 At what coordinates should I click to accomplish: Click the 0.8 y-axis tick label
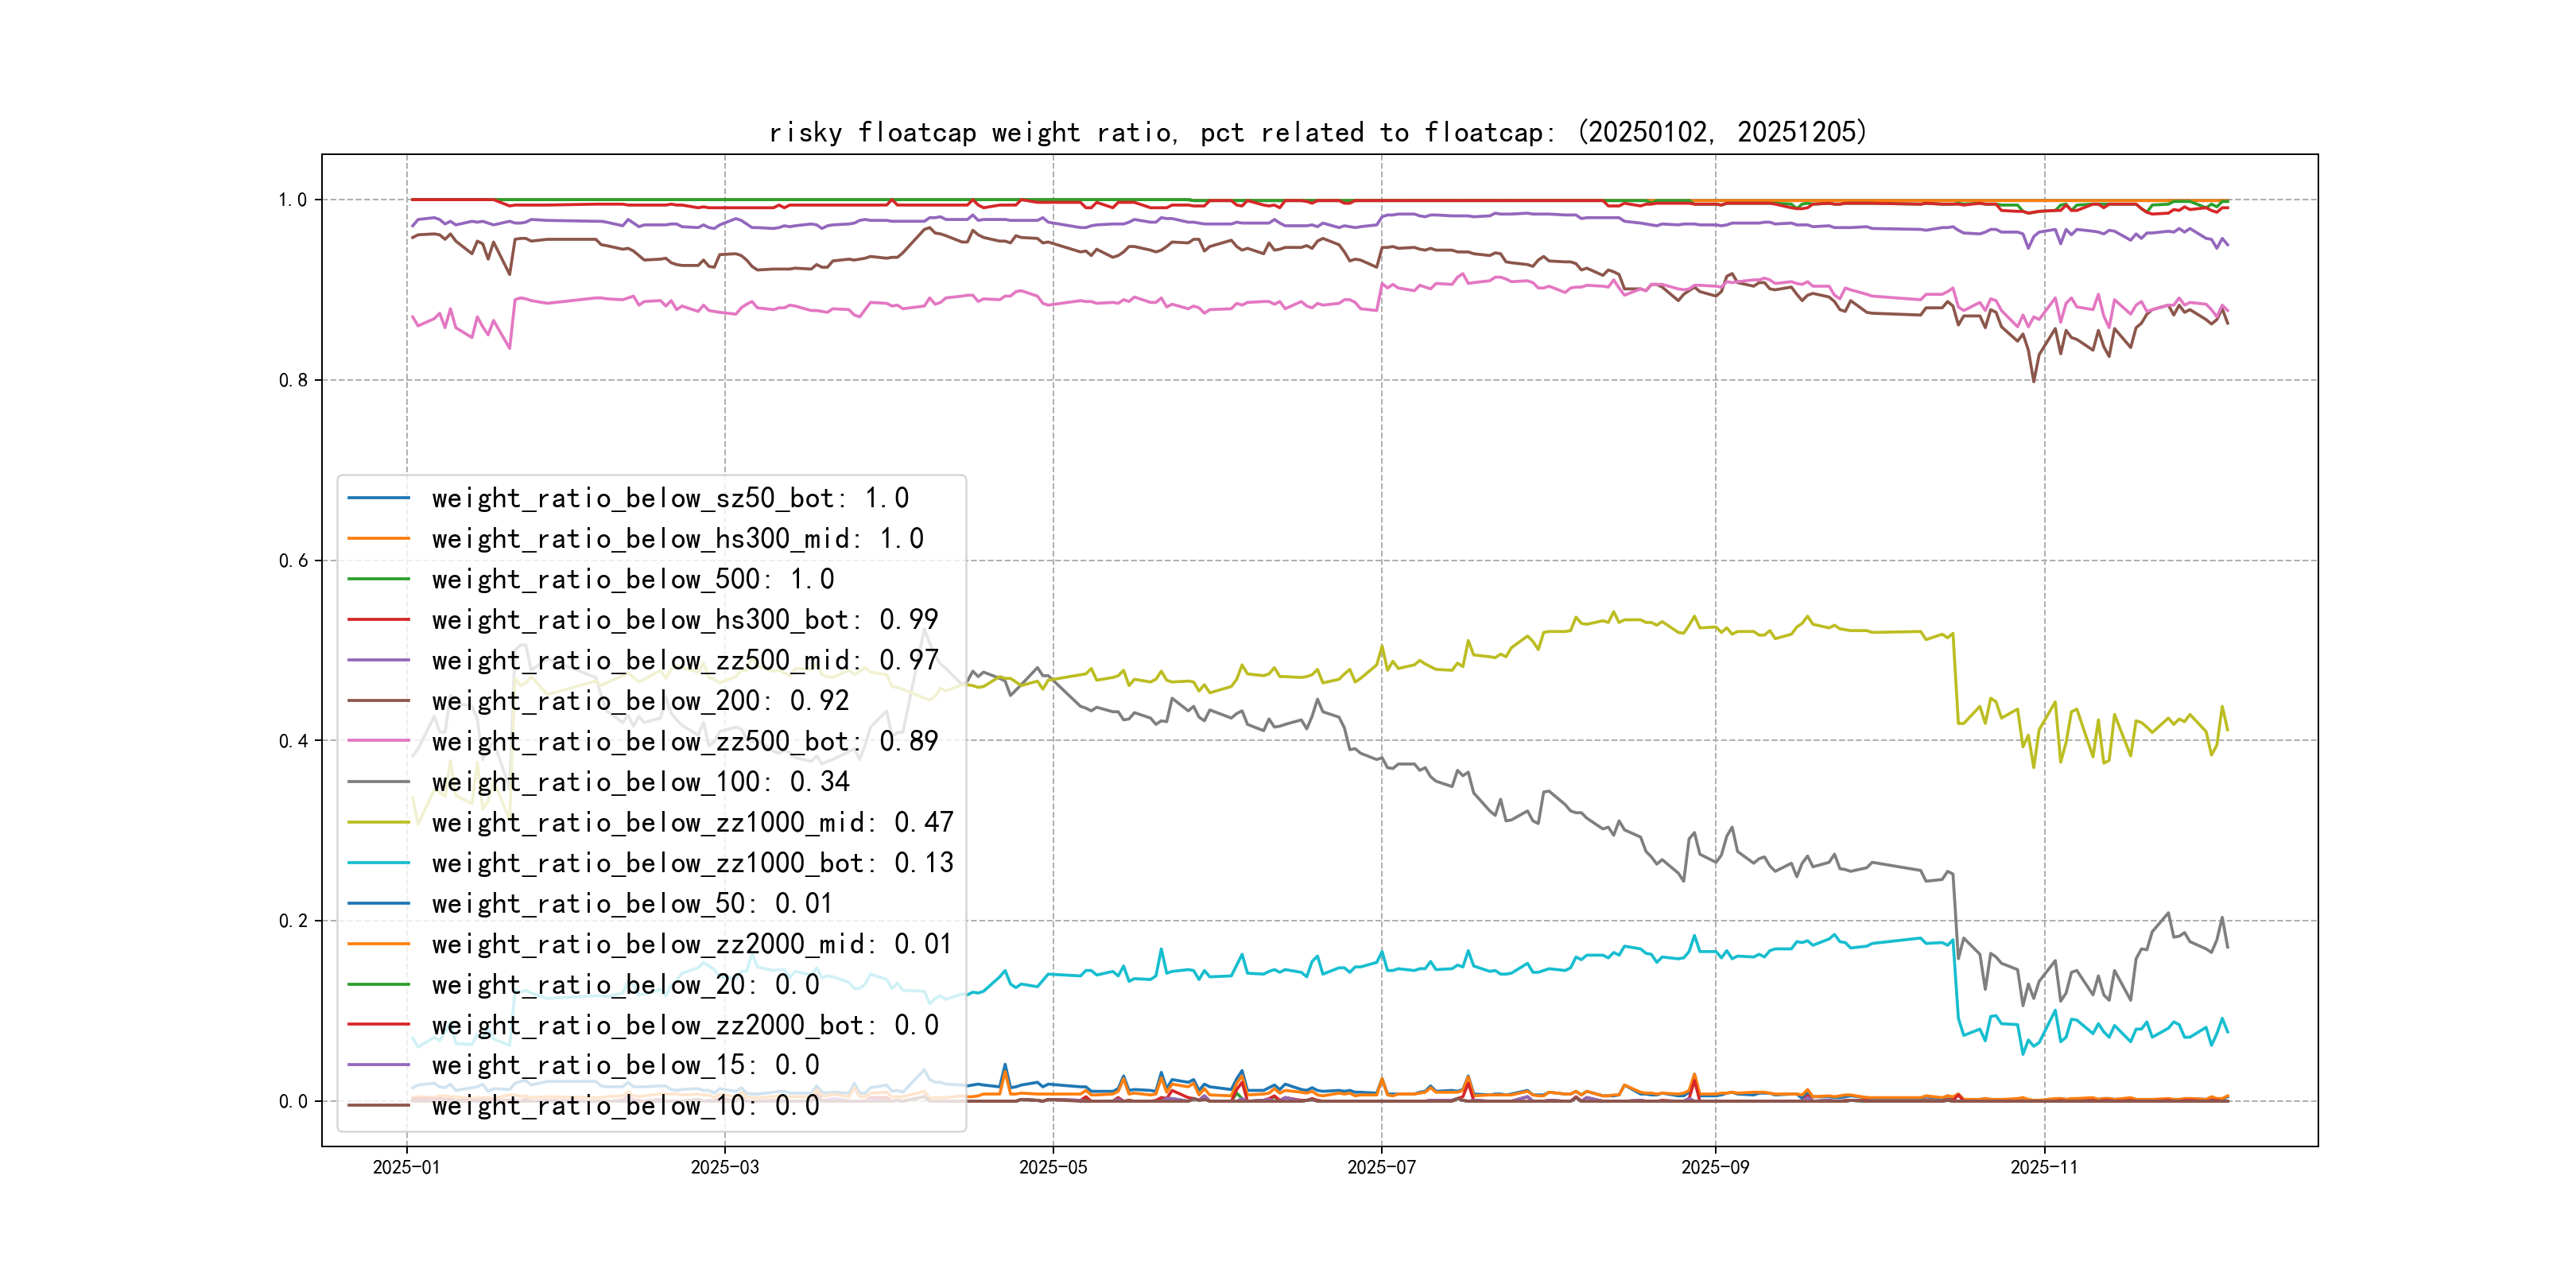point(293,380)
